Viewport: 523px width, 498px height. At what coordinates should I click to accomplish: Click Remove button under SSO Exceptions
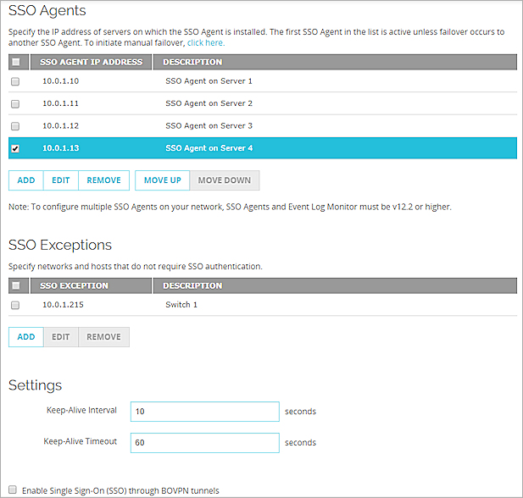(x=103, y=337)
